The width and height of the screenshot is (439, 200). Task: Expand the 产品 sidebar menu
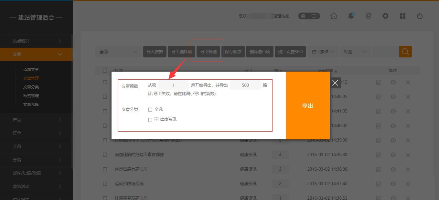point(36,120)
